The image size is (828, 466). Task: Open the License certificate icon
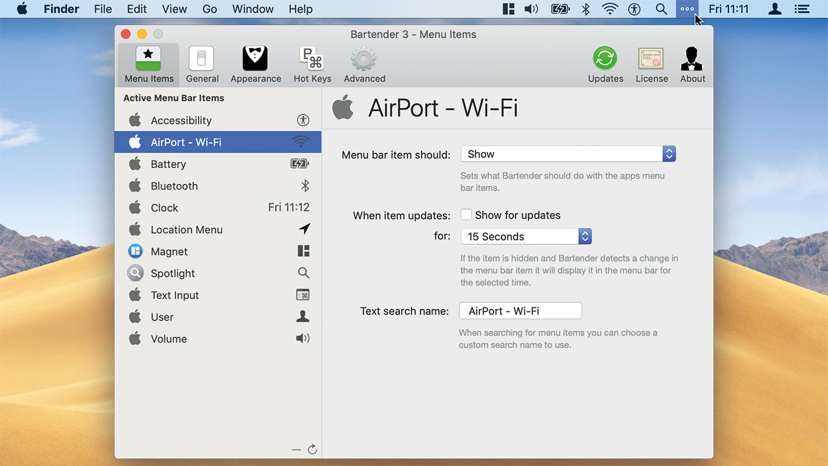pos(651,63)
